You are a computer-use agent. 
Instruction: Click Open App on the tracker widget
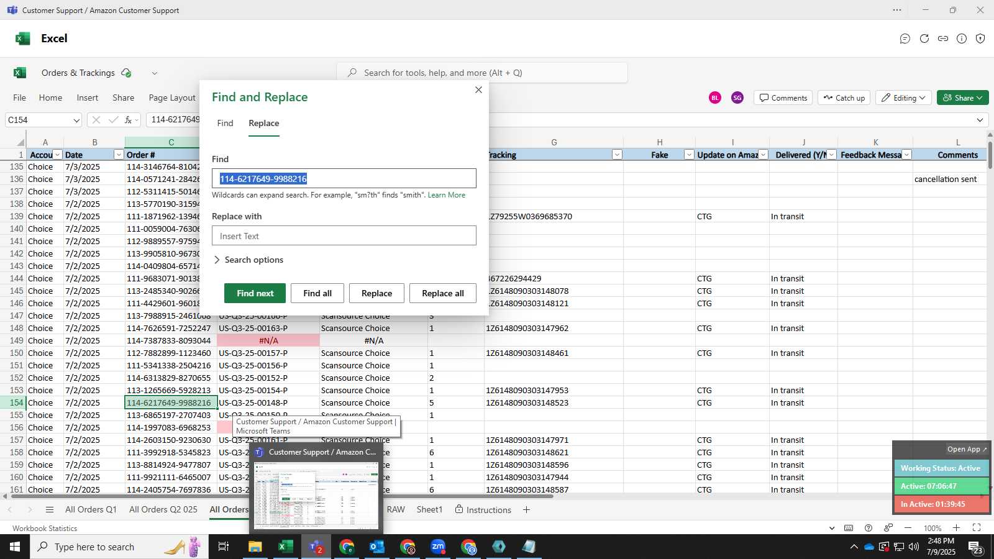coord(967,449)
